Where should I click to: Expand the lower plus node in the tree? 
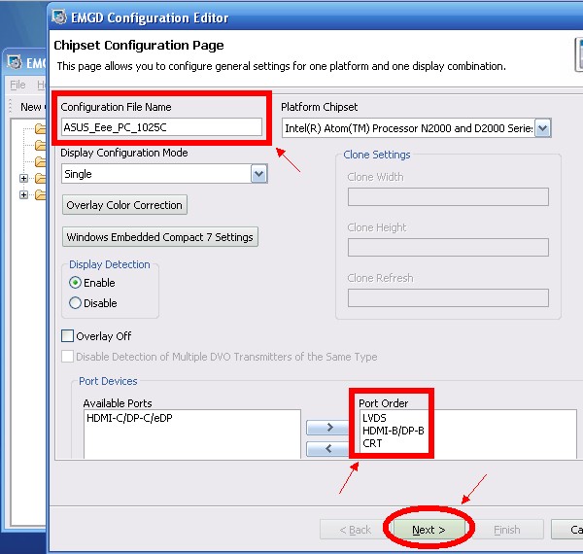point(23,195)
